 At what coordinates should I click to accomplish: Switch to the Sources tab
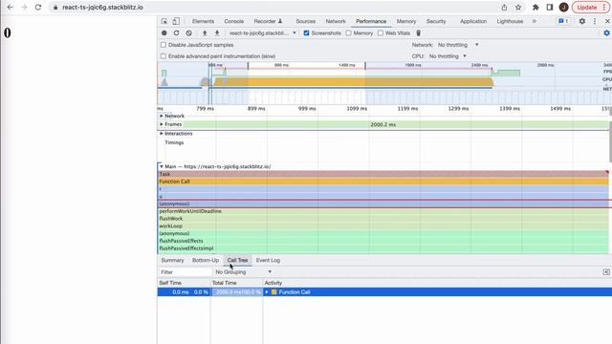click(x=306, y=21)
